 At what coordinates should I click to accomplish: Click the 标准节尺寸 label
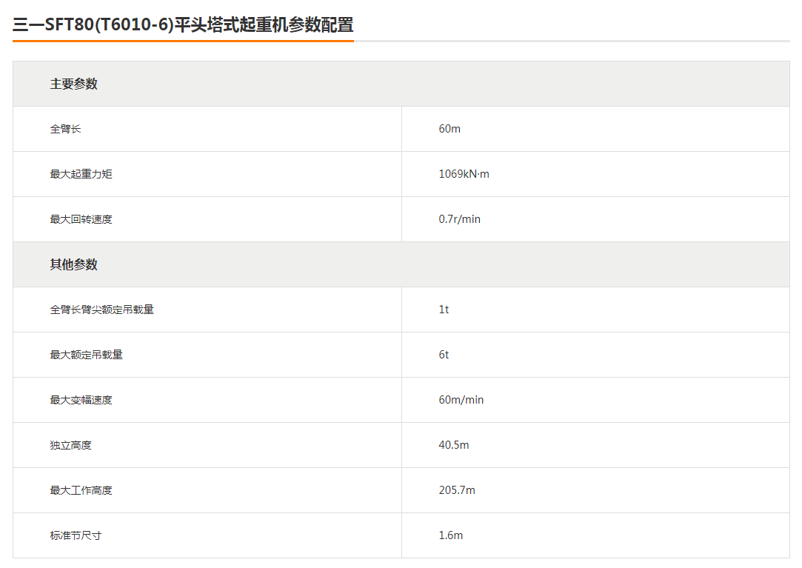[76, 535]
